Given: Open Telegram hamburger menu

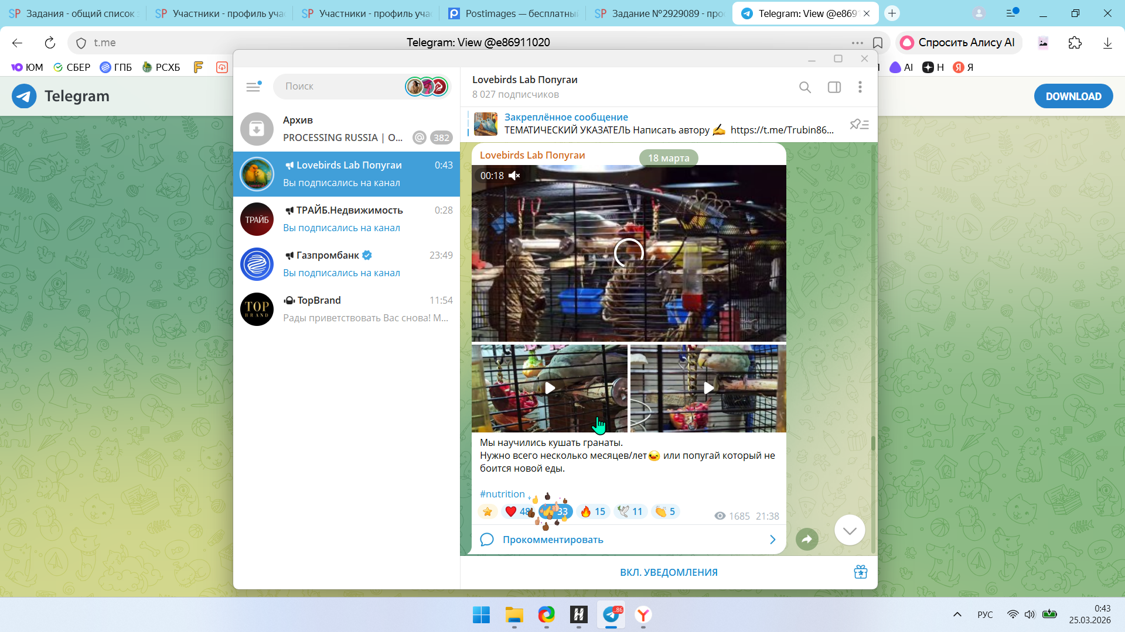Looking at the screenshot, I should click(x=253, y=87).
